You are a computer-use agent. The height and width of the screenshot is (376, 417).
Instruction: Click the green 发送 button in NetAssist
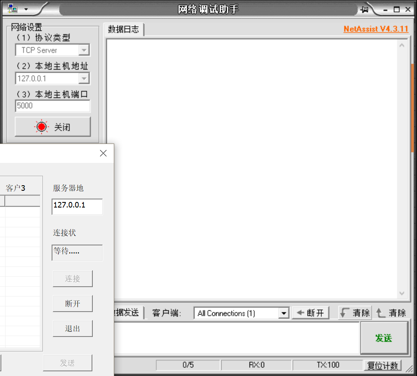tap(384, 338)
